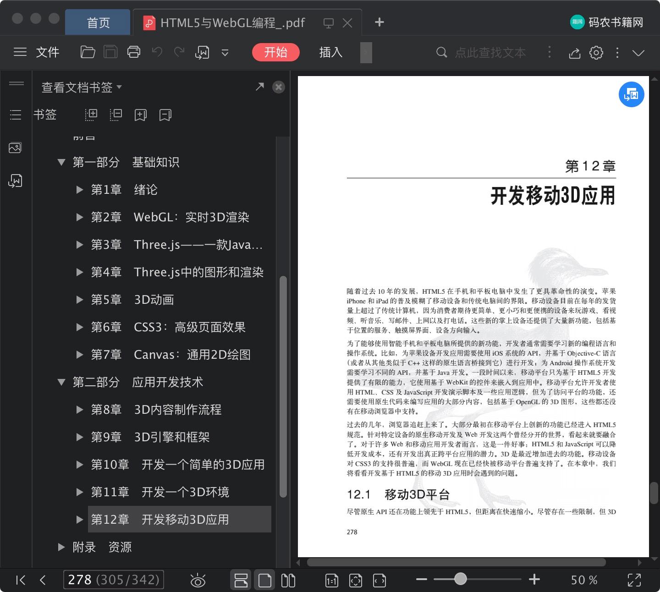Go to 第8章 3D内容制作流程
The image size is (660, 592).
(156, 410)
